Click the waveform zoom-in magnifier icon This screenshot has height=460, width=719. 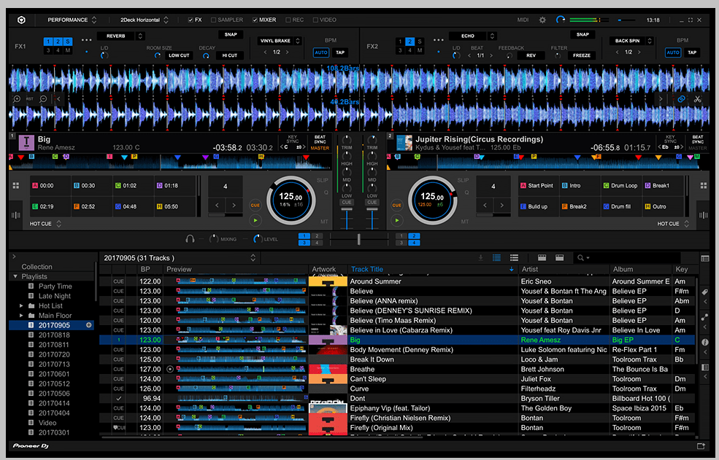pos(17,98)
